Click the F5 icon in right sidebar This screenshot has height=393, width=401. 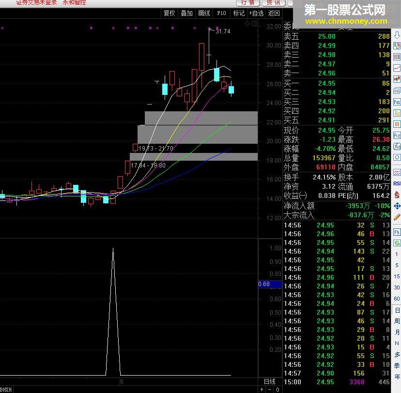(397, 232)
